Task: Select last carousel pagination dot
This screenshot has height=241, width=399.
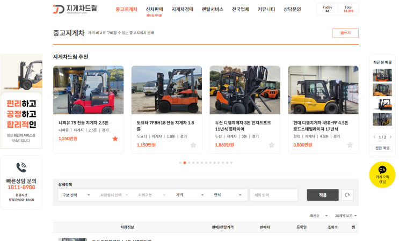Action: pyautogui.click(x=231, y=163)
